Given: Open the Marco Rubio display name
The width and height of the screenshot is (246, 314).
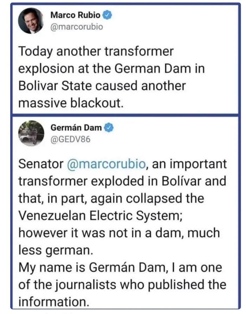Looking at the screenshot, I should pyautogui.click(x=75, y=15).
